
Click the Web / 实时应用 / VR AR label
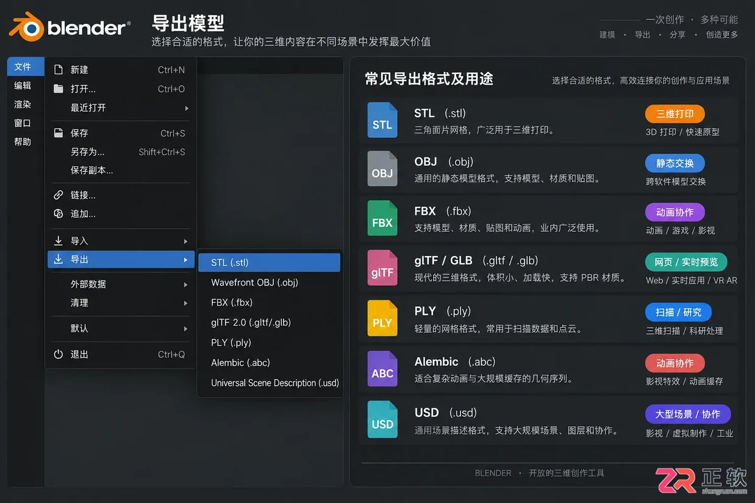tap(692, 280)
